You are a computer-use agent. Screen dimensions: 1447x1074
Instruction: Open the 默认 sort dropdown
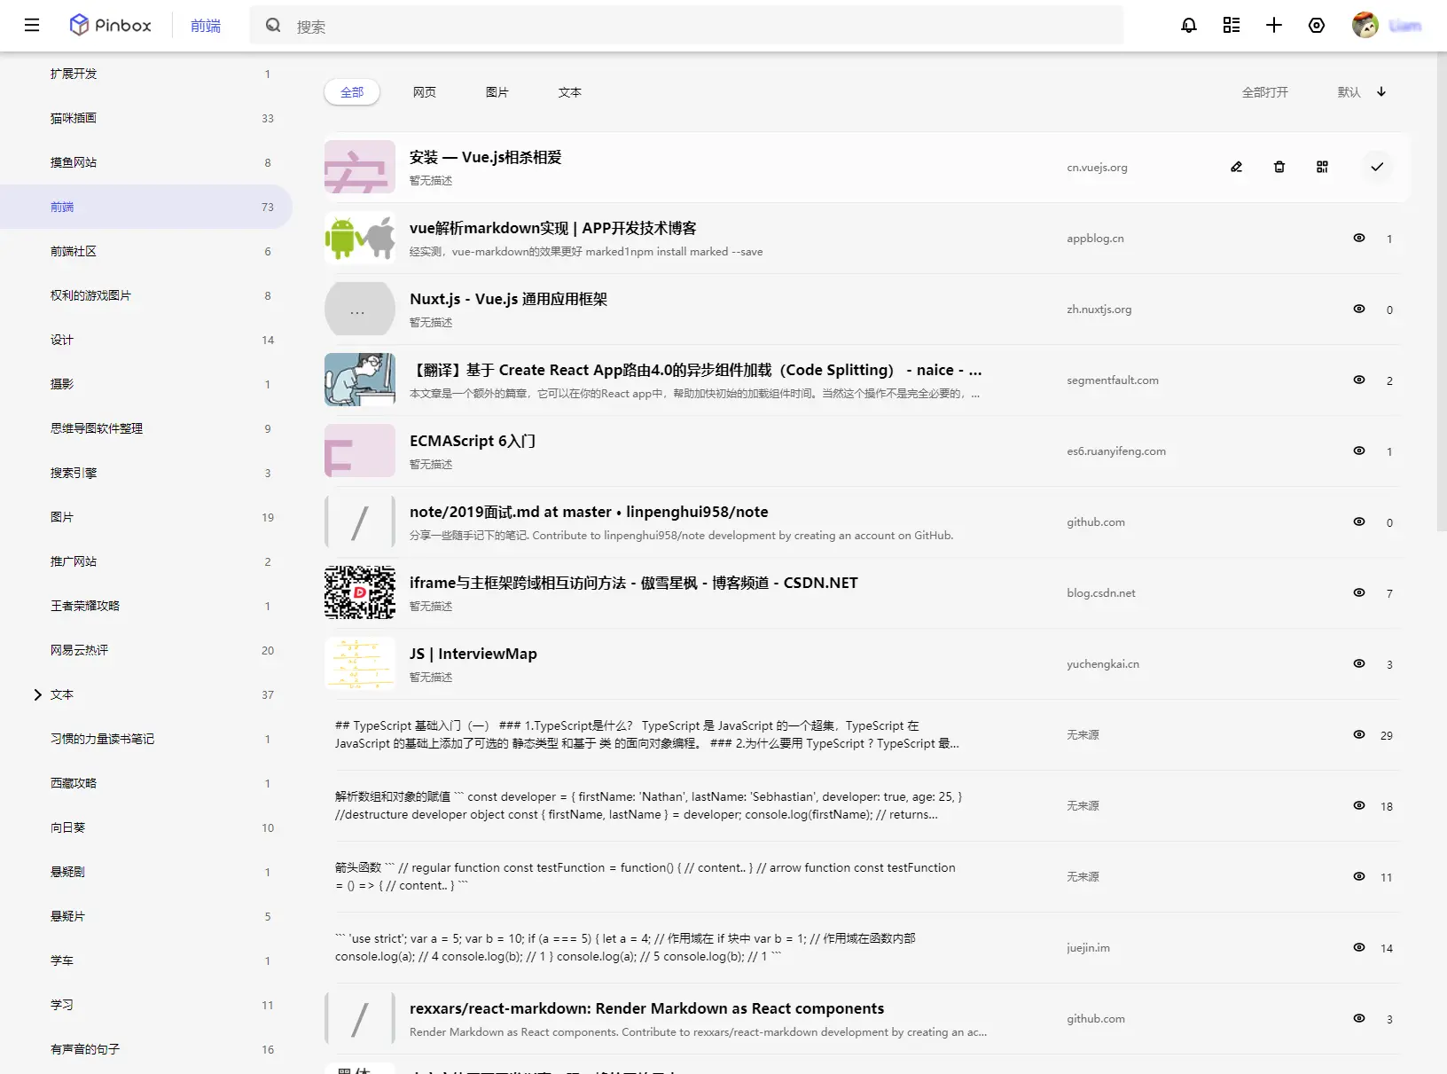pyautogui.click(x=1349, y=92)
